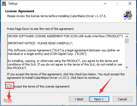Image resolution: width=137 pixels, height=106 pixels.
Task: Click the 'IMPORTANT NOTICE - PLEASE READ CAREFULLY:' line
Action: pos(40,43)
